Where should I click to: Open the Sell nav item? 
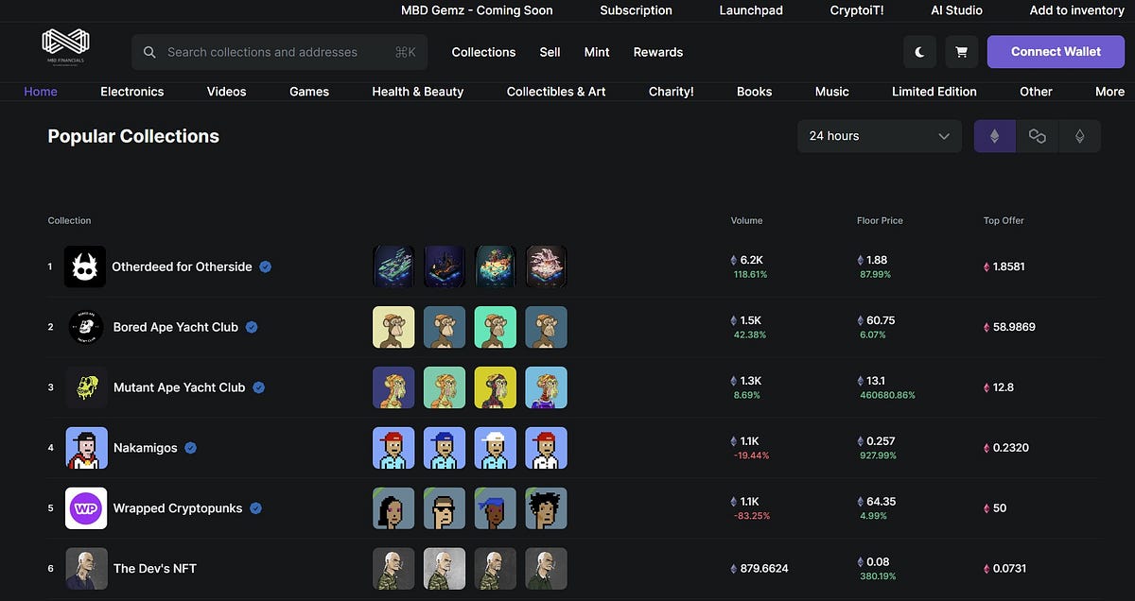click(x=550, y=52)
